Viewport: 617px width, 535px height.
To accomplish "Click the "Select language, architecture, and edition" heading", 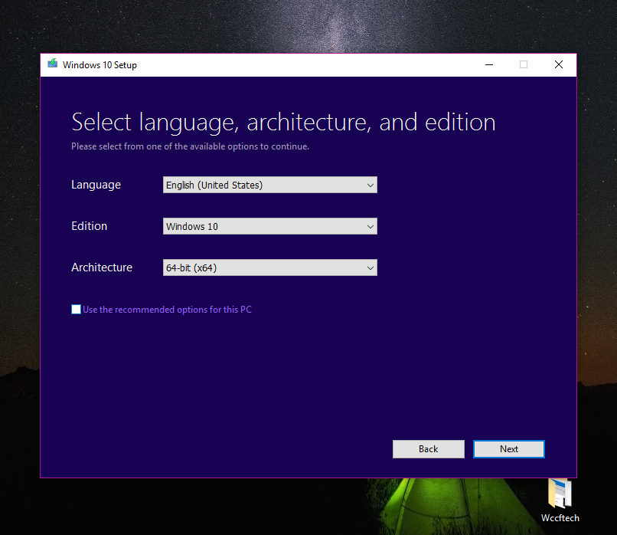I will (x=283, y=122).
